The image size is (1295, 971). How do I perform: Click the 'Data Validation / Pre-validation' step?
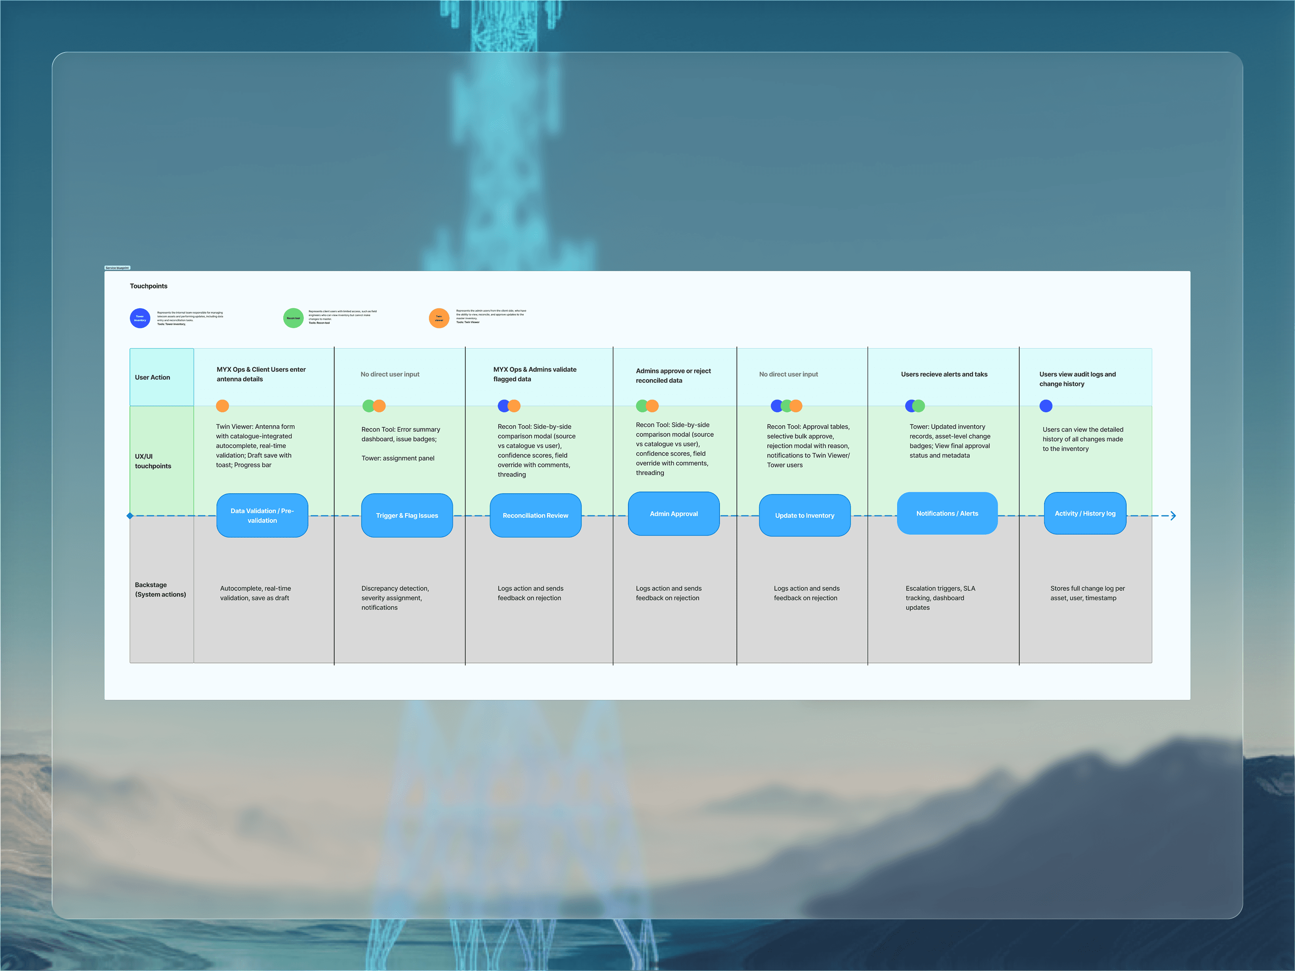click(262, 515)
